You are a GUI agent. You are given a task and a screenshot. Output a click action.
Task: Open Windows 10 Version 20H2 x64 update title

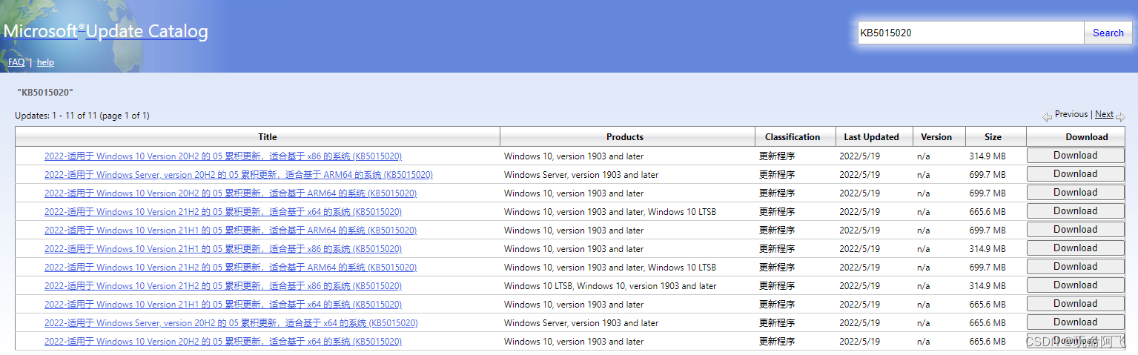(223, 342)
